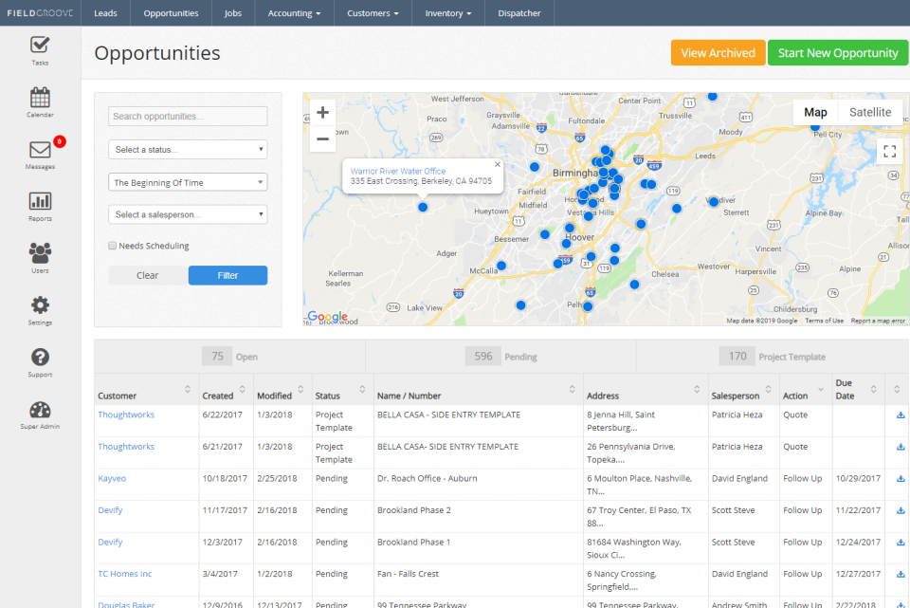Open the Calendar from the sidebar
Screen dimensions: 910x608
39,101
